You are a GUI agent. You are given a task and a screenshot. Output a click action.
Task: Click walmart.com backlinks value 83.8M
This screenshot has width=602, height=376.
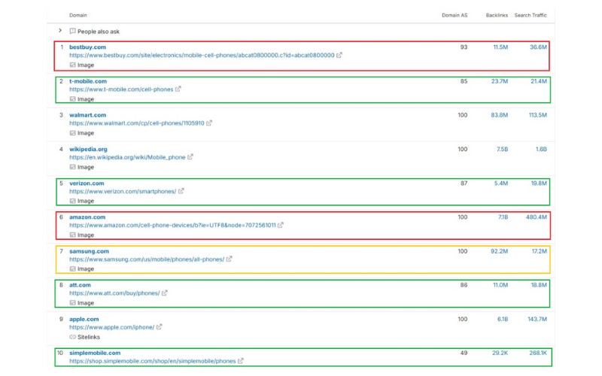click(x=500, y=115)
